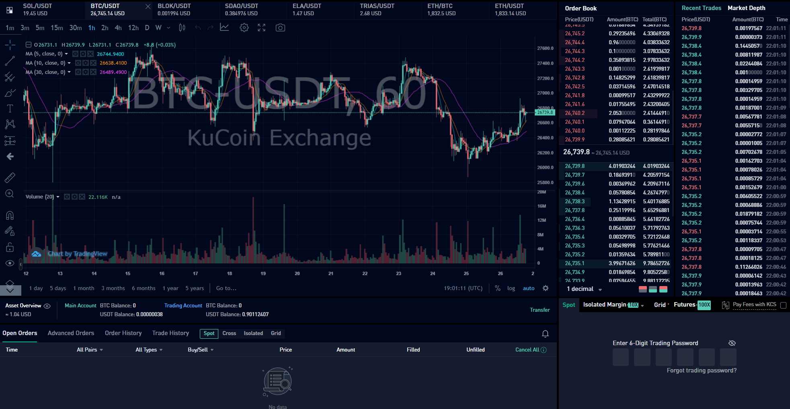Open the markets grid menu icon
The height and width of the screenshot is (409, 790).
(9, 10)
